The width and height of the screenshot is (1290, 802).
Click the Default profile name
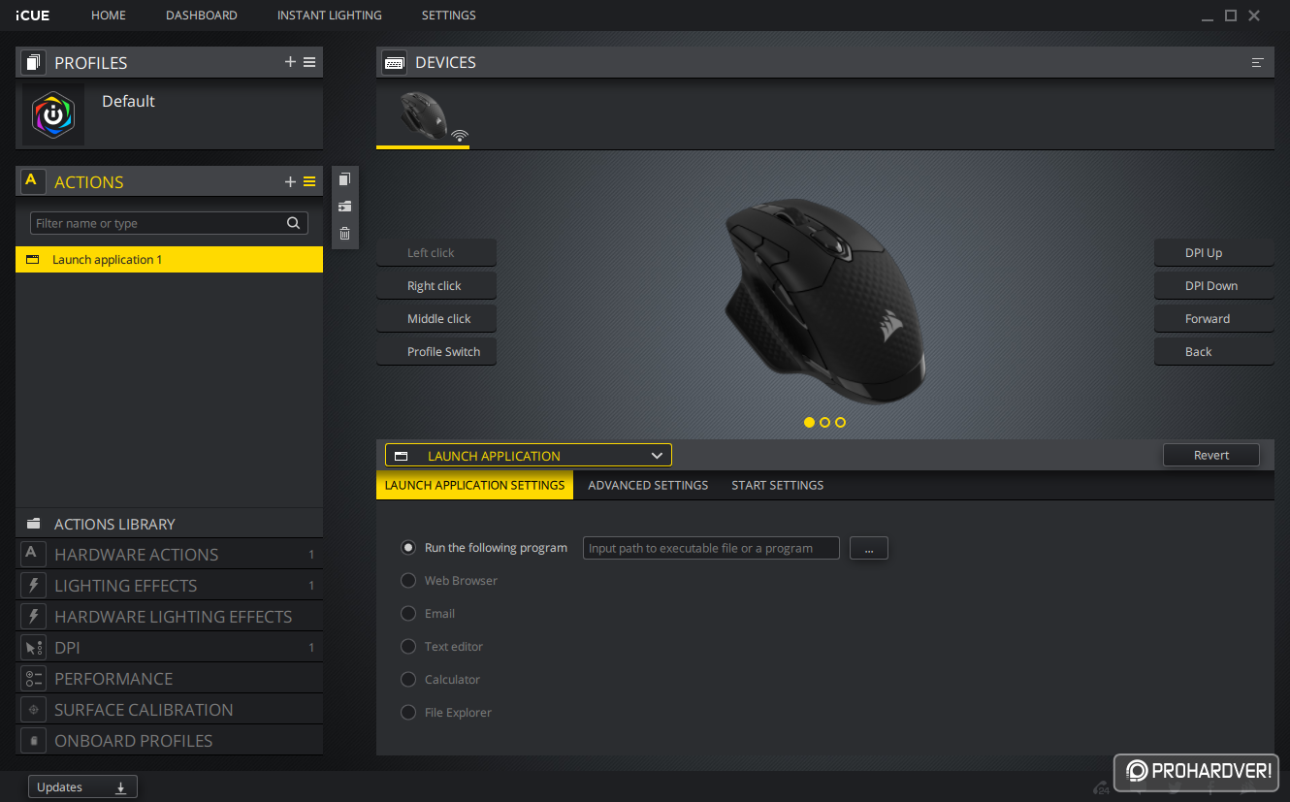128,101
